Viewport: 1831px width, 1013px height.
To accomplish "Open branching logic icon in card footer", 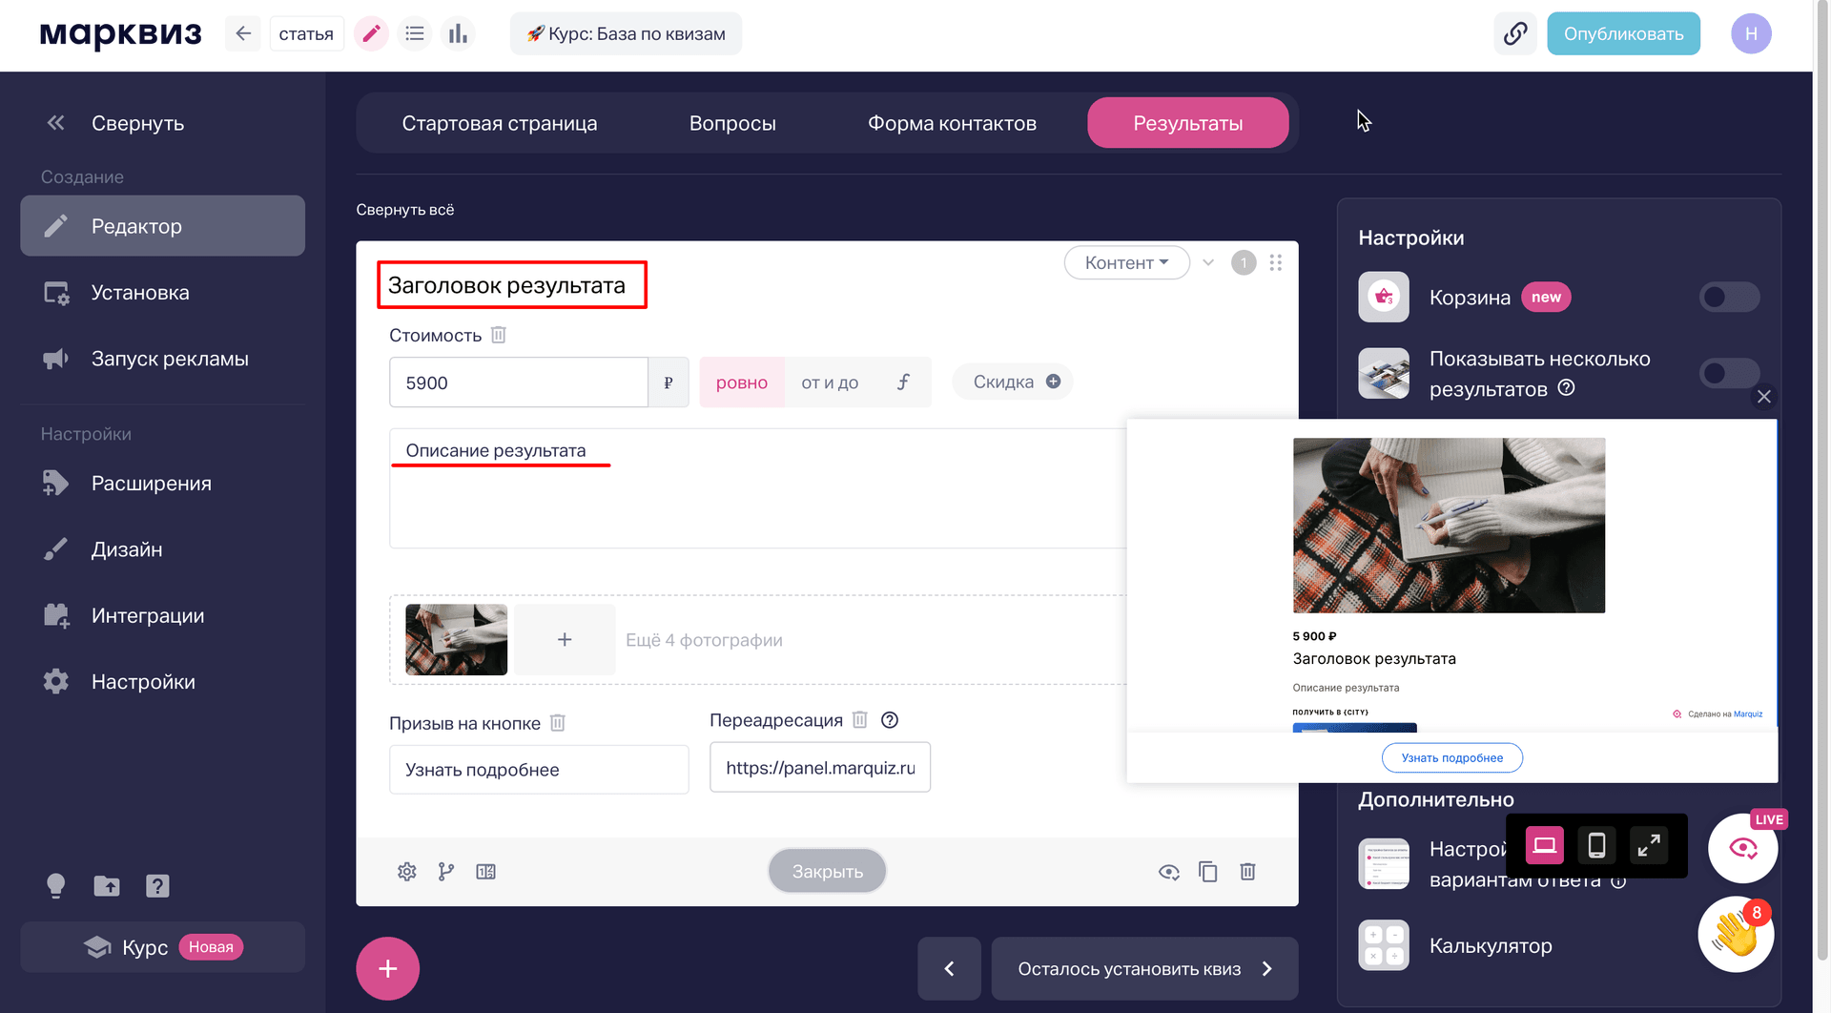I will pyautogui.click(x=446, y=872).
